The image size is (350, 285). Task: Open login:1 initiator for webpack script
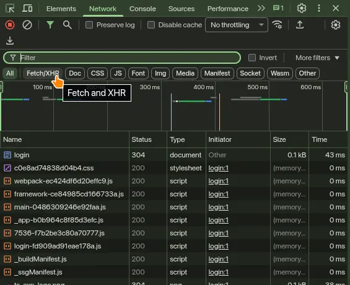(x=218, y=181)
